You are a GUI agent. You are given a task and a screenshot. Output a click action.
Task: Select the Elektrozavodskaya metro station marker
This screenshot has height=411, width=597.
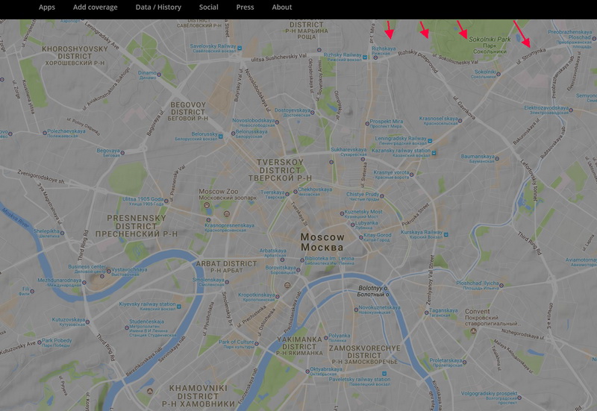tap(571, 110)
